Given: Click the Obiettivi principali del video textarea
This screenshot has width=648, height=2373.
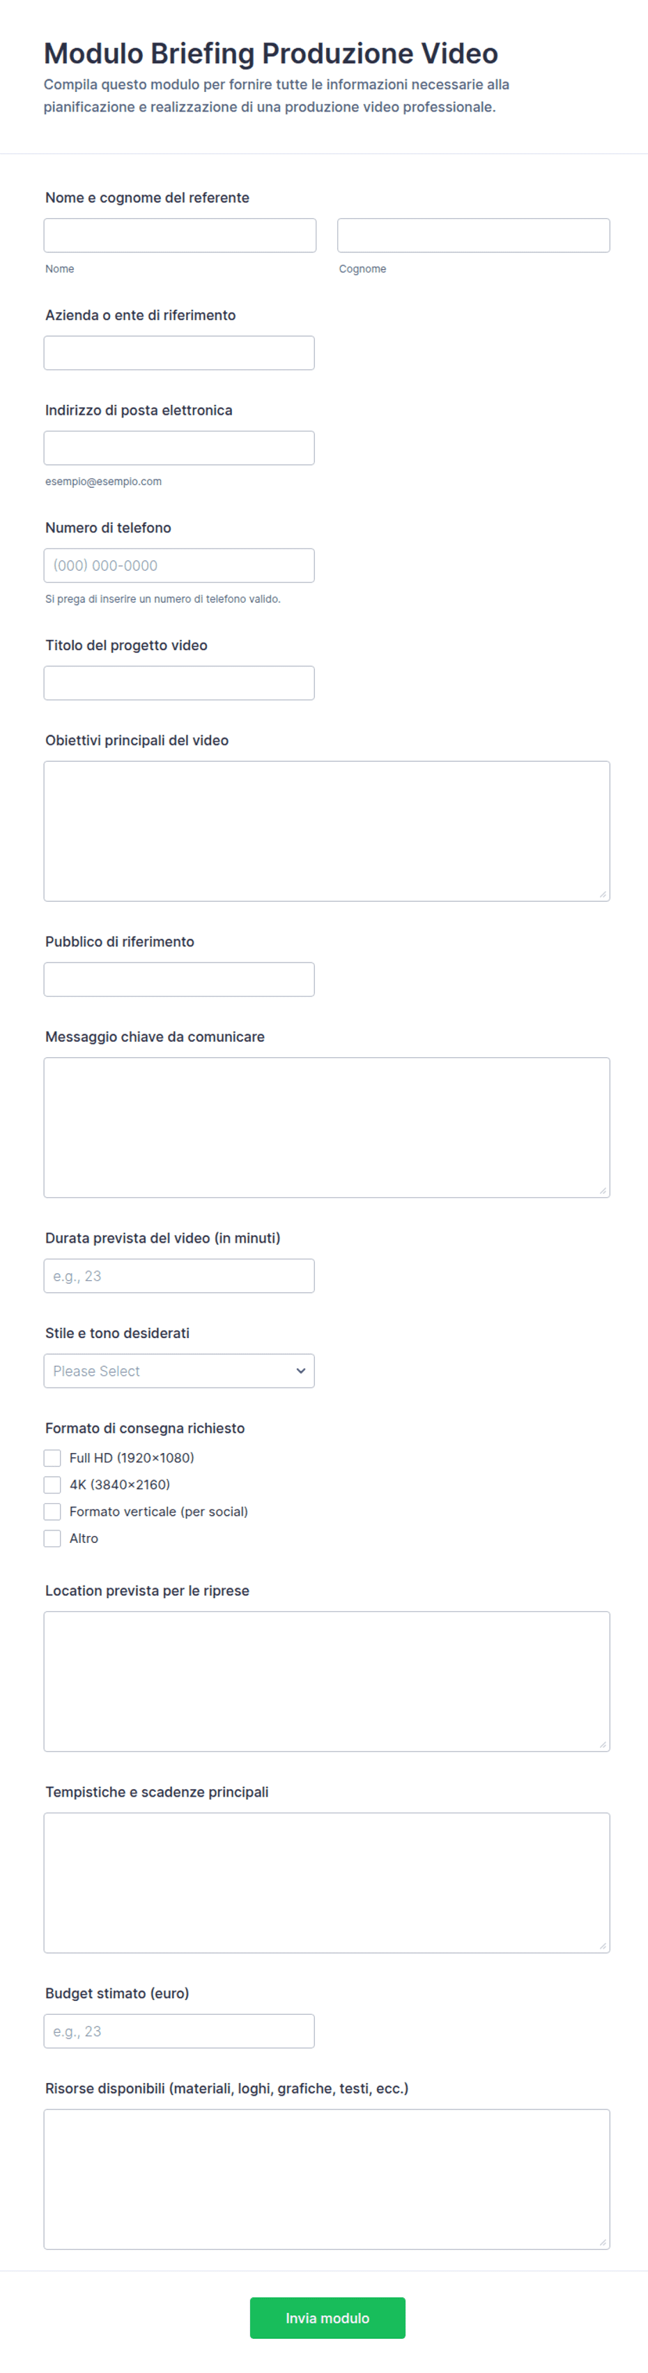Looking at the screenshot, I should tap(327, 831).
